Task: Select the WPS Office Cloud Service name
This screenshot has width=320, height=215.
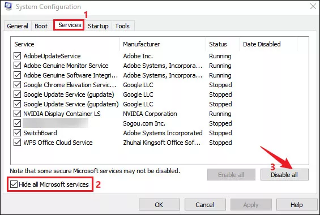Action: point(58,143)
